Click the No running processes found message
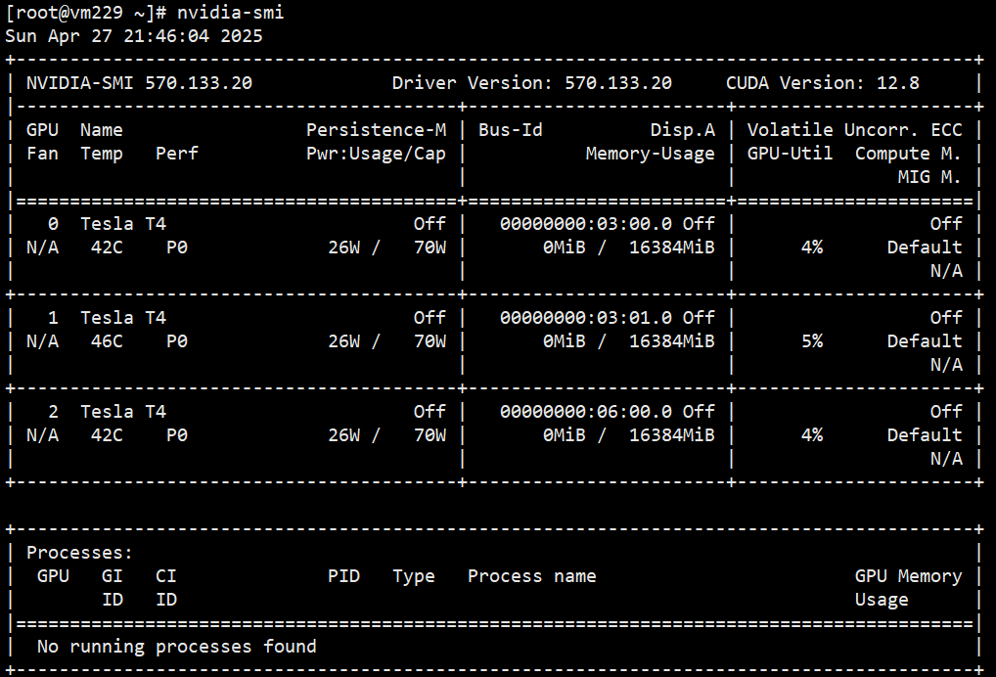The height and width of the screenshot is (677, 996). 176,647
